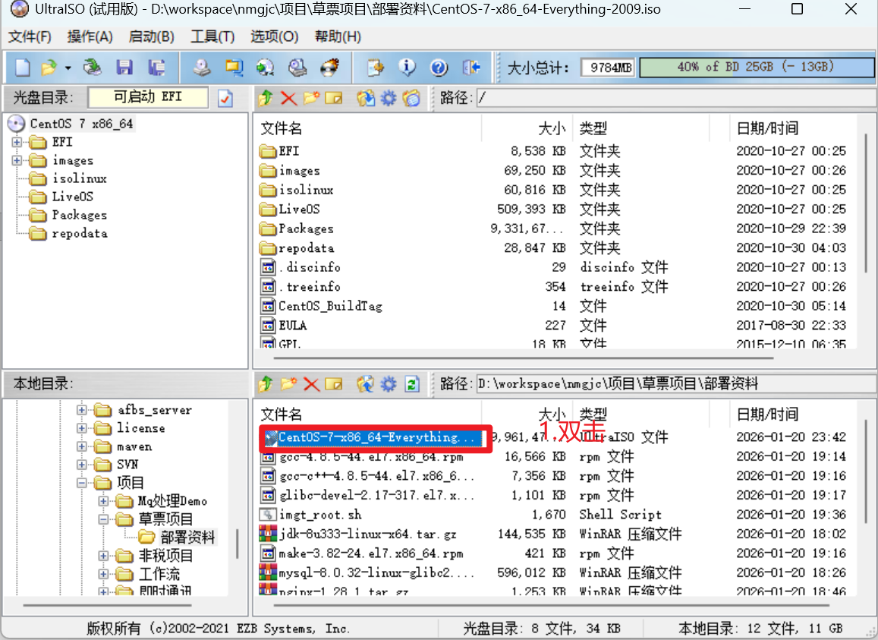Click the New file icon in main toolbar
This screenshot has width=878, height=640.
point(23,68)
